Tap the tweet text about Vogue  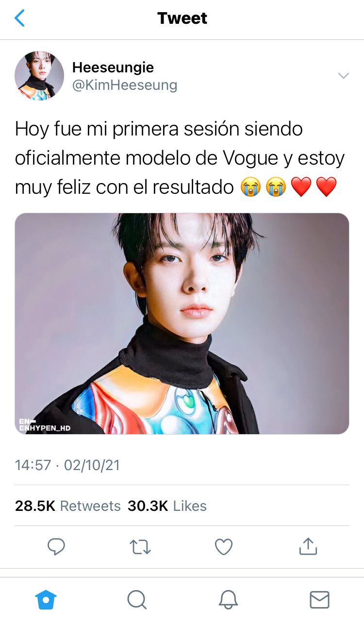(180, 158)
